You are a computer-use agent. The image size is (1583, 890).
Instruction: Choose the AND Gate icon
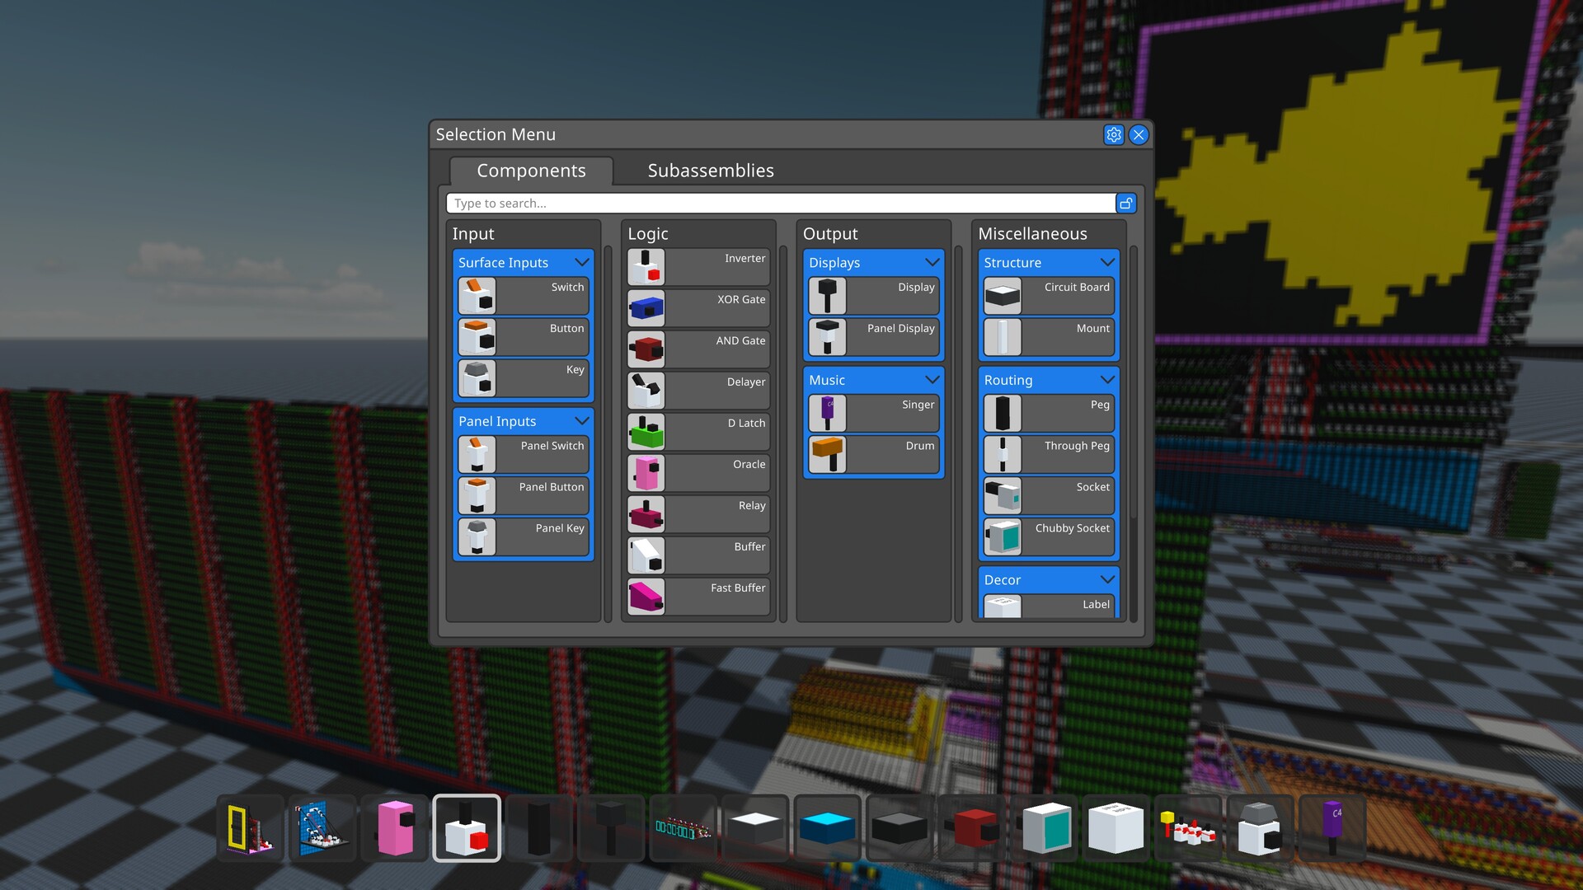coord(646,349)
